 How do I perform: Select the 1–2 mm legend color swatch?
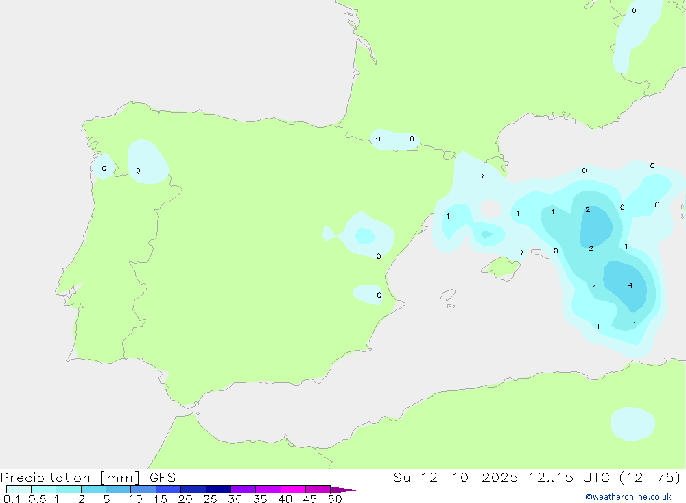point(69,489)
